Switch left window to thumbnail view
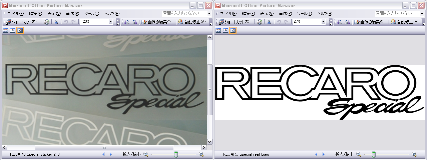 (x=5, y=30)
